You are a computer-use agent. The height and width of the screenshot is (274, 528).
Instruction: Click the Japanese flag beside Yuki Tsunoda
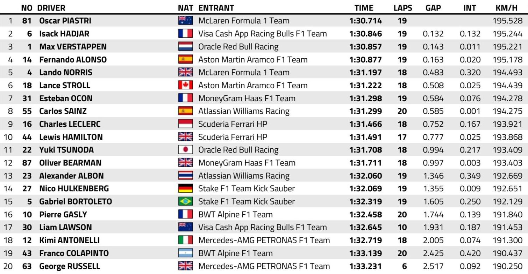click(x=185, y=150)
